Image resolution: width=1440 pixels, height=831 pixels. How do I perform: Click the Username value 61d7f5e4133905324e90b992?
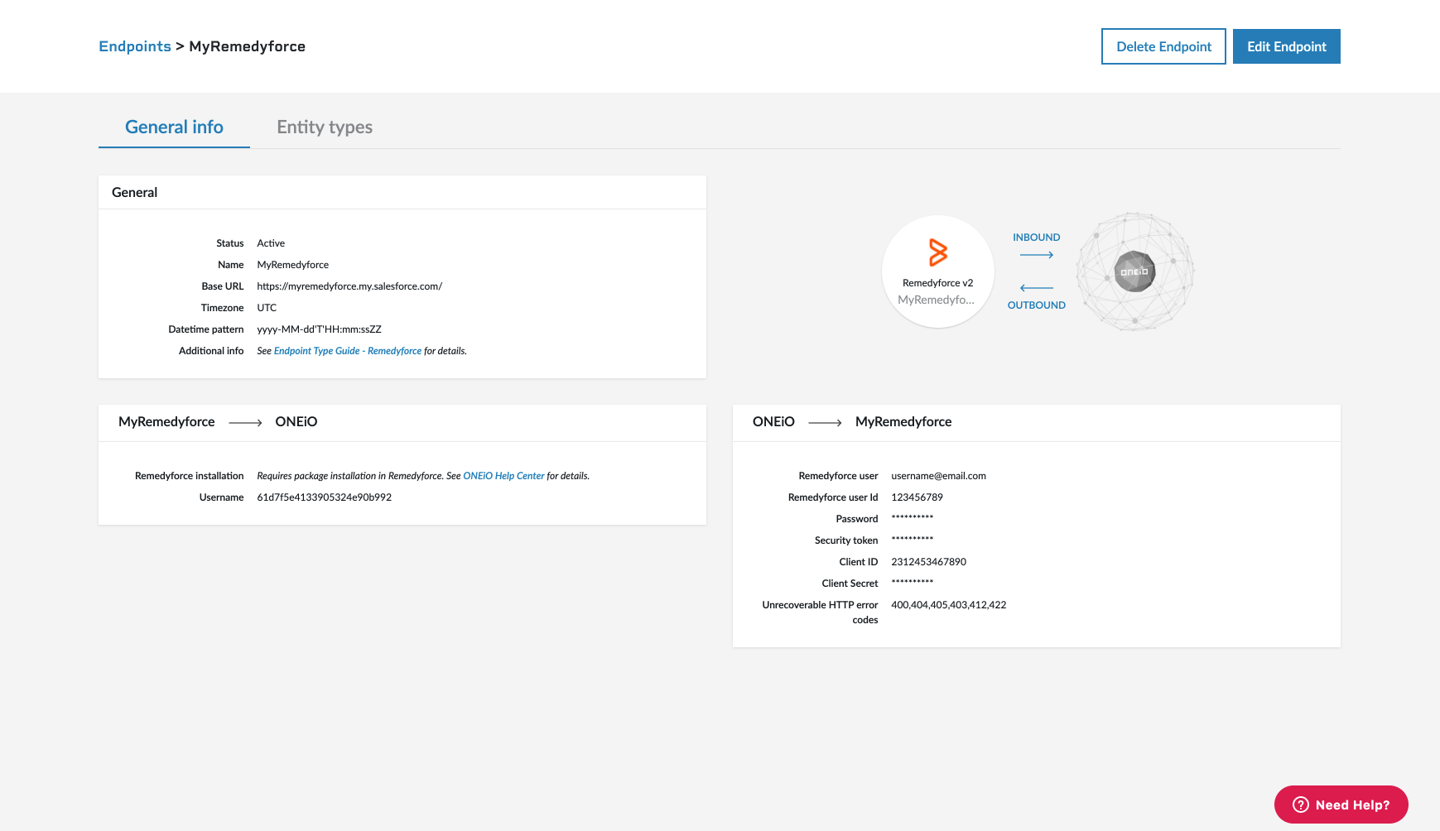tap(325, 497)
